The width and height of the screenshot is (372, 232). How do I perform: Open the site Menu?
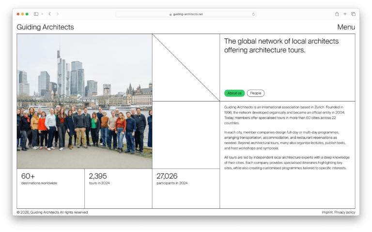tap(346, 27)
